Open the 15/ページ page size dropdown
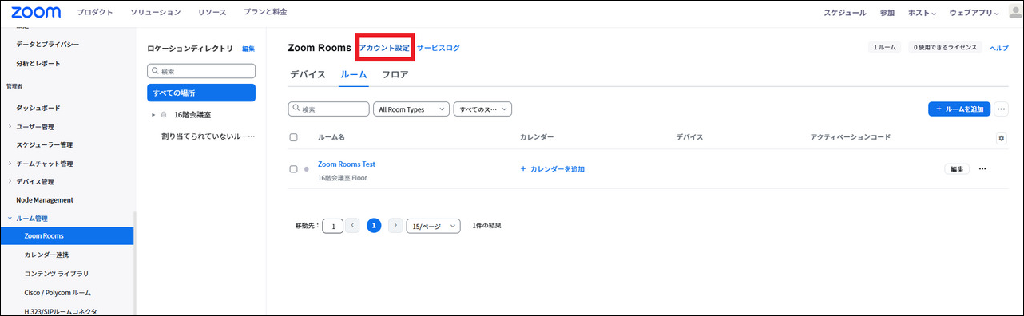Viewport: 1024px width, 316px height. pyautogui.click(x=433, y=226)
